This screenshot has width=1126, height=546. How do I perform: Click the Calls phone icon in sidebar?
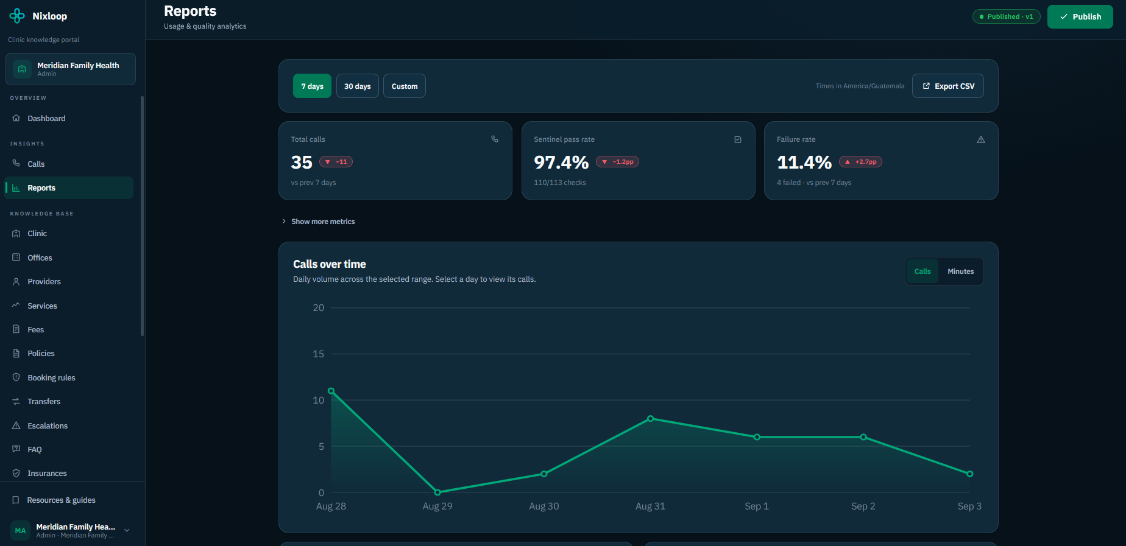tap(16, 163)
